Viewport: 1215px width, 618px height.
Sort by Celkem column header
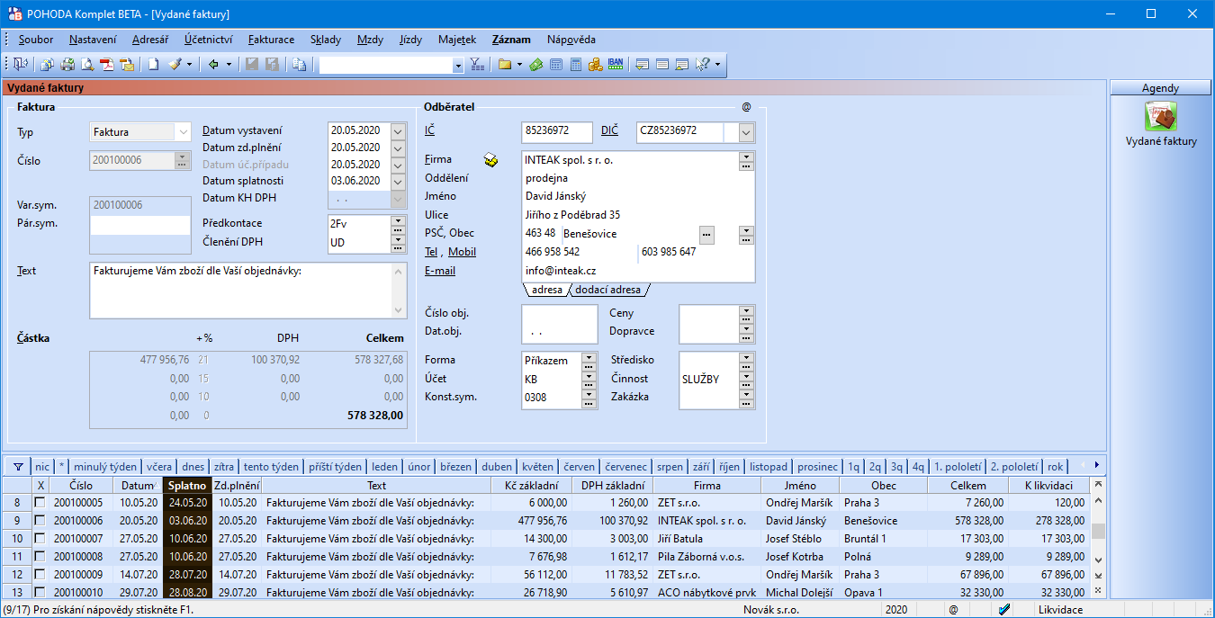coord(968,486)
